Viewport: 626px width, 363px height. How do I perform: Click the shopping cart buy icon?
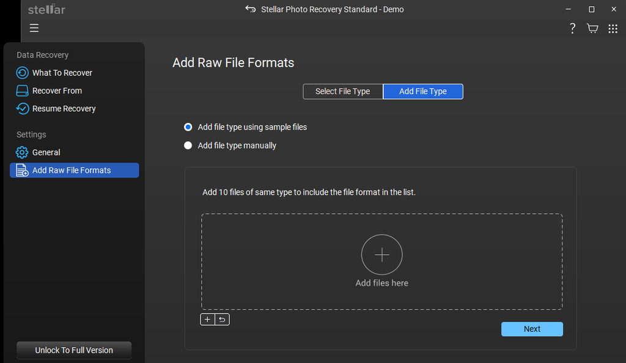coord(592,28)
